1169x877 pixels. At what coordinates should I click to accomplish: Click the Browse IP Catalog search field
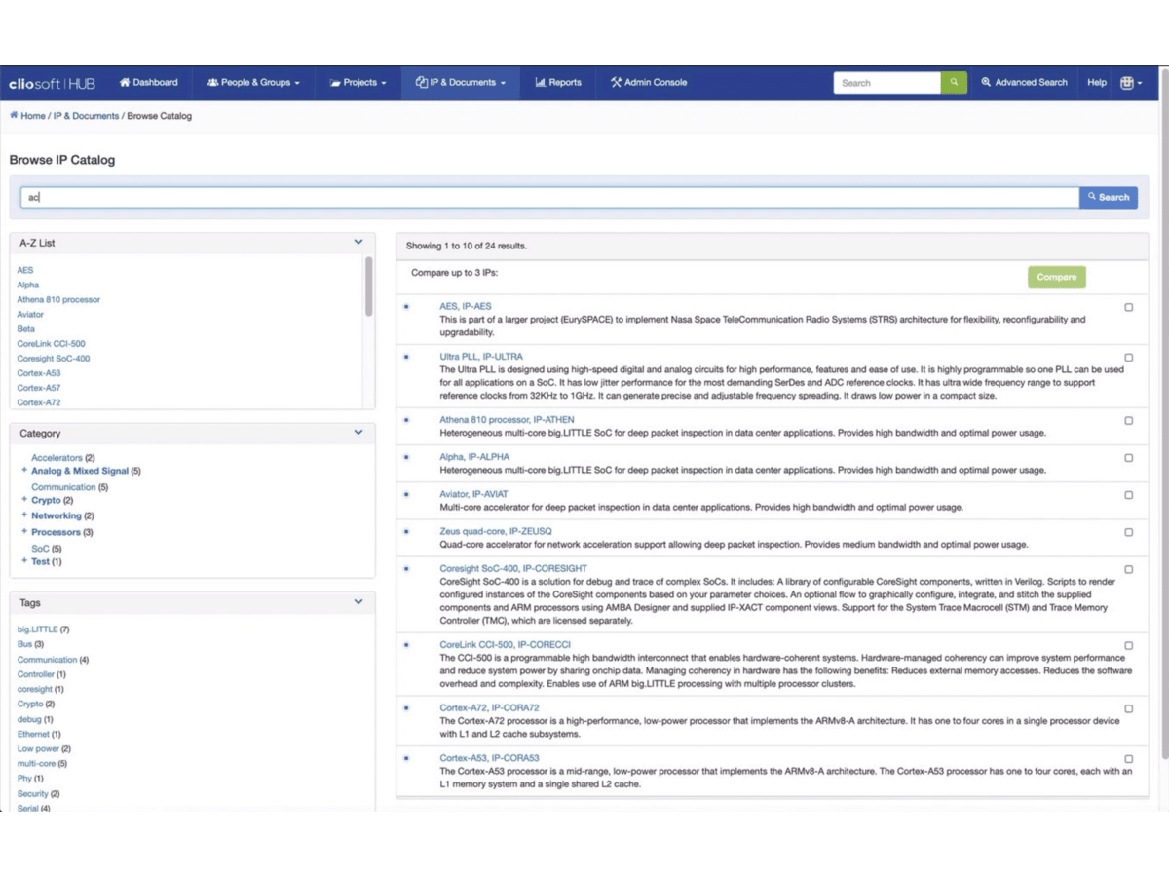(549, 197)
